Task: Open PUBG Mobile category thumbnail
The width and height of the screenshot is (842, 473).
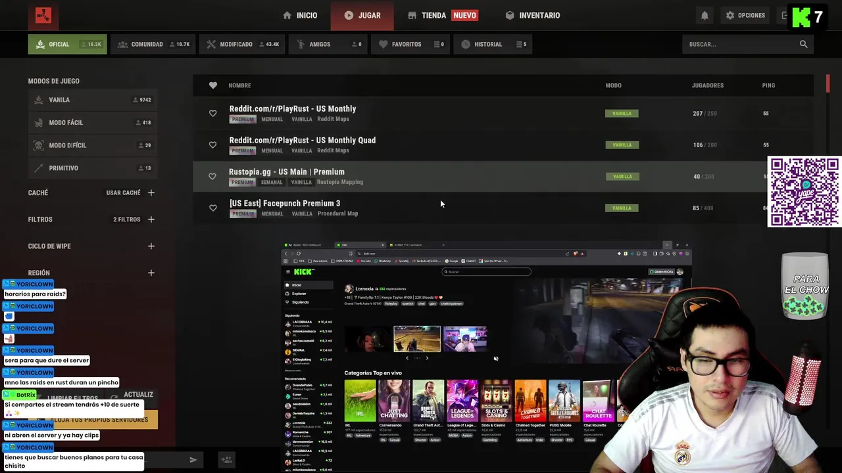Action: 564,400
